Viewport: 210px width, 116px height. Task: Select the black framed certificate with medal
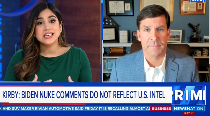(x=120, y=8)
